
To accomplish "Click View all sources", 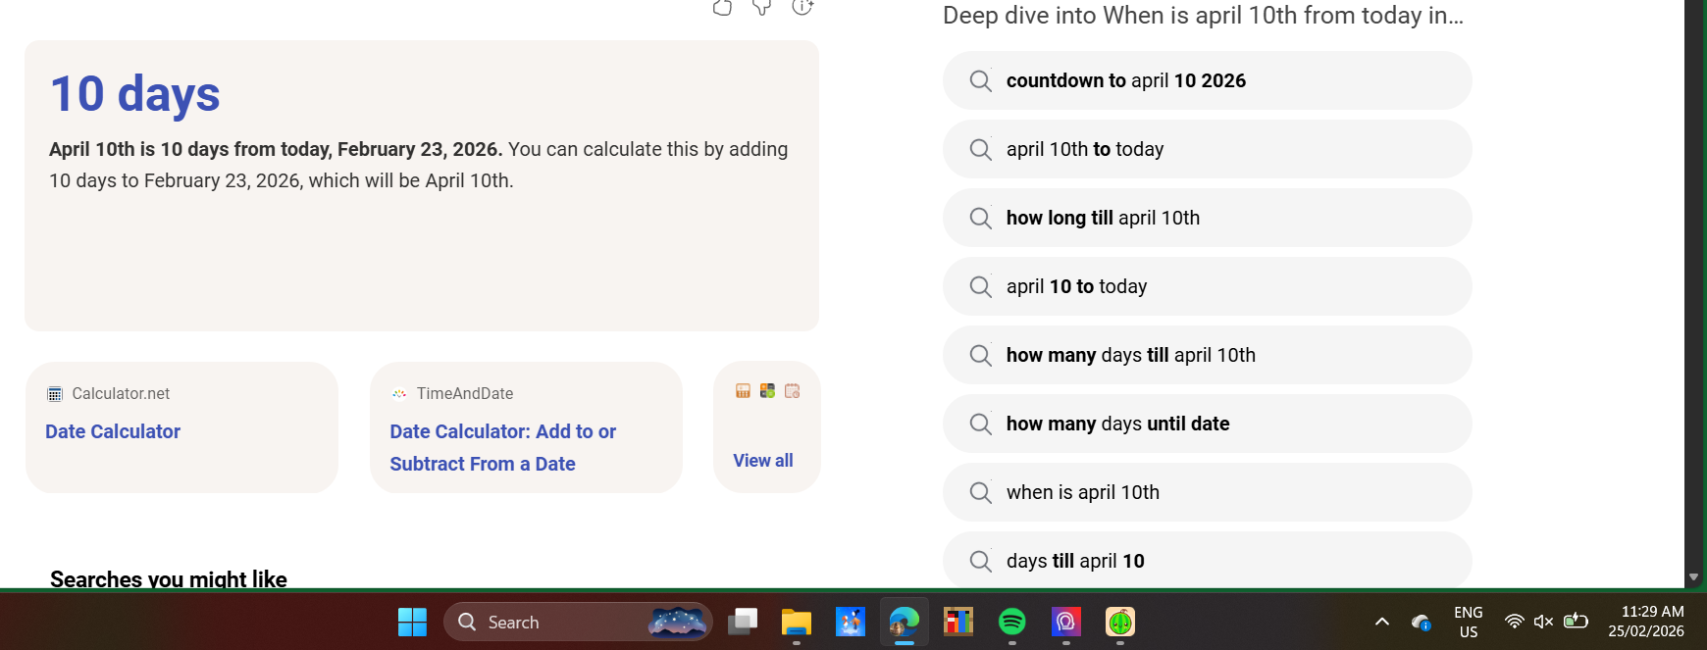I will click(x=763, y=461).
